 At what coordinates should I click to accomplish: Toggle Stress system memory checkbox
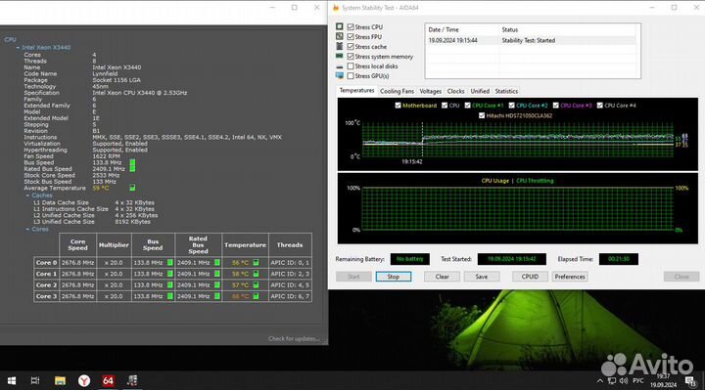[351, 57]
